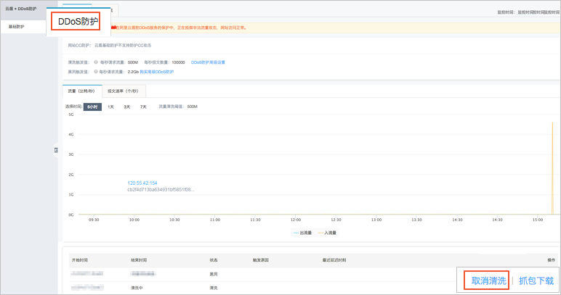Click the 黑洞触发值 help icon
This screenshot has height=295, width=561.
[96, 72]
